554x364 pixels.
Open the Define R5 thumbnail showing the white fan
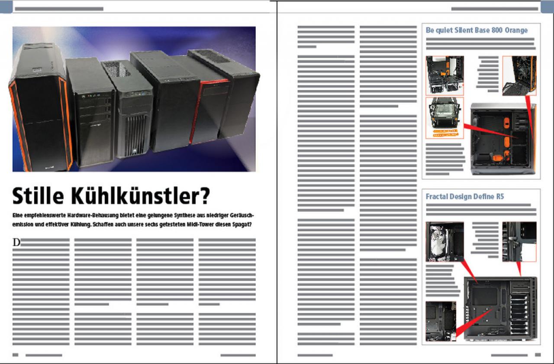pyautogui.click(x=444, y=242)
